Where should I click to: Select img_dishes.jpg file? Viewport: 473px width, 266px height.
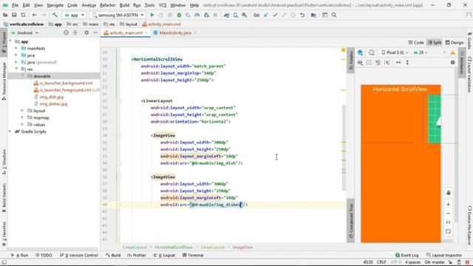tap(50, 103)
